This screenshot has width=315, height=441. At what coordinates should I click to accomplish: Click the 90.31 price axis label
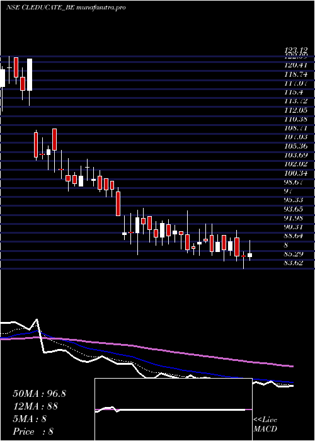pos(294,227)
